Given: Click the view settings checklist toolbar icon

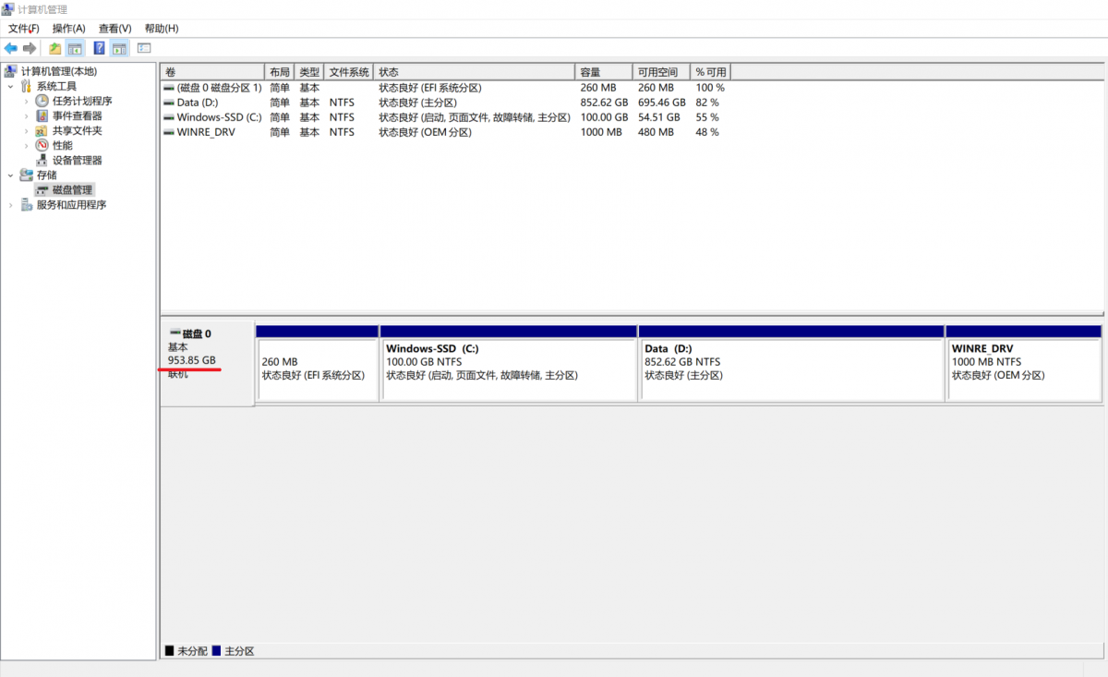Looking at the screenshot, I should click(x=144, y=48).
